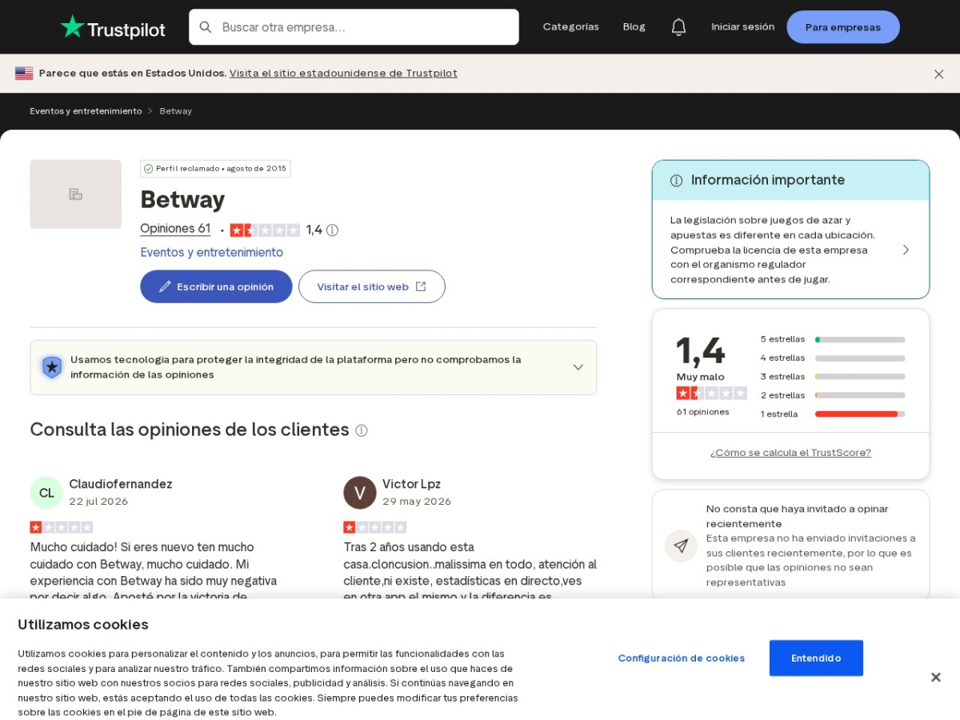Click the Información importante info icon

pyautogui.click(x=677, y=181)
